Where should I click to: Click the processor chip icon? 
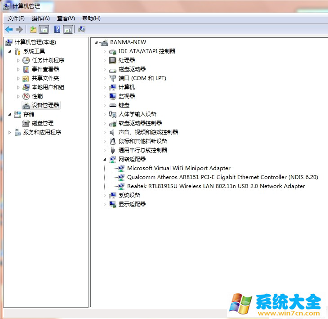(x=112, y=60)
